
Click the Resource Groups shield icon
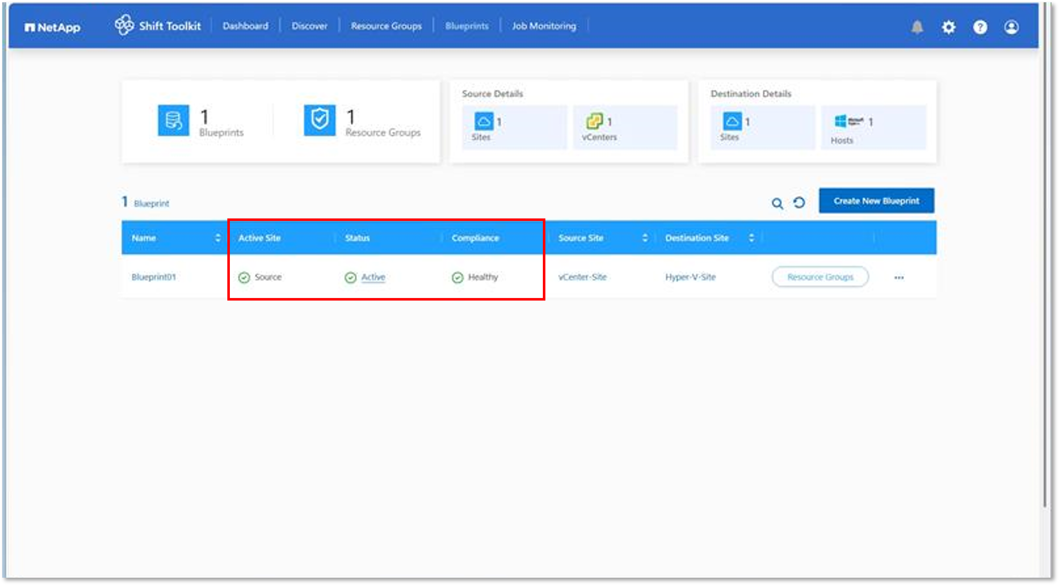tap(319, 120)
